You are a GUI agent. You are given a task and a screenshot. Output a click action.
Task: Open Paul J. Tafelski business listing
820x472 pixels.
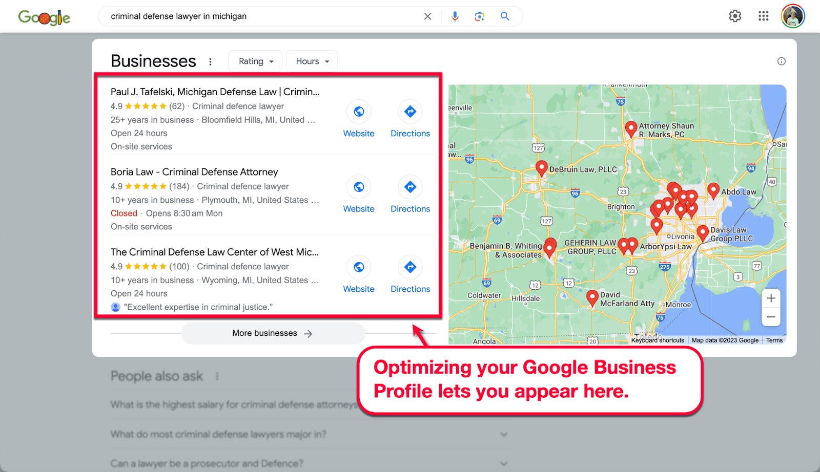[215, 92]
